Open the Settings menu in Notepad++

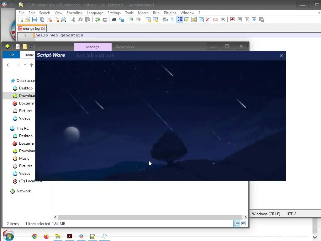pyautogui.click(x=114, y=13)
